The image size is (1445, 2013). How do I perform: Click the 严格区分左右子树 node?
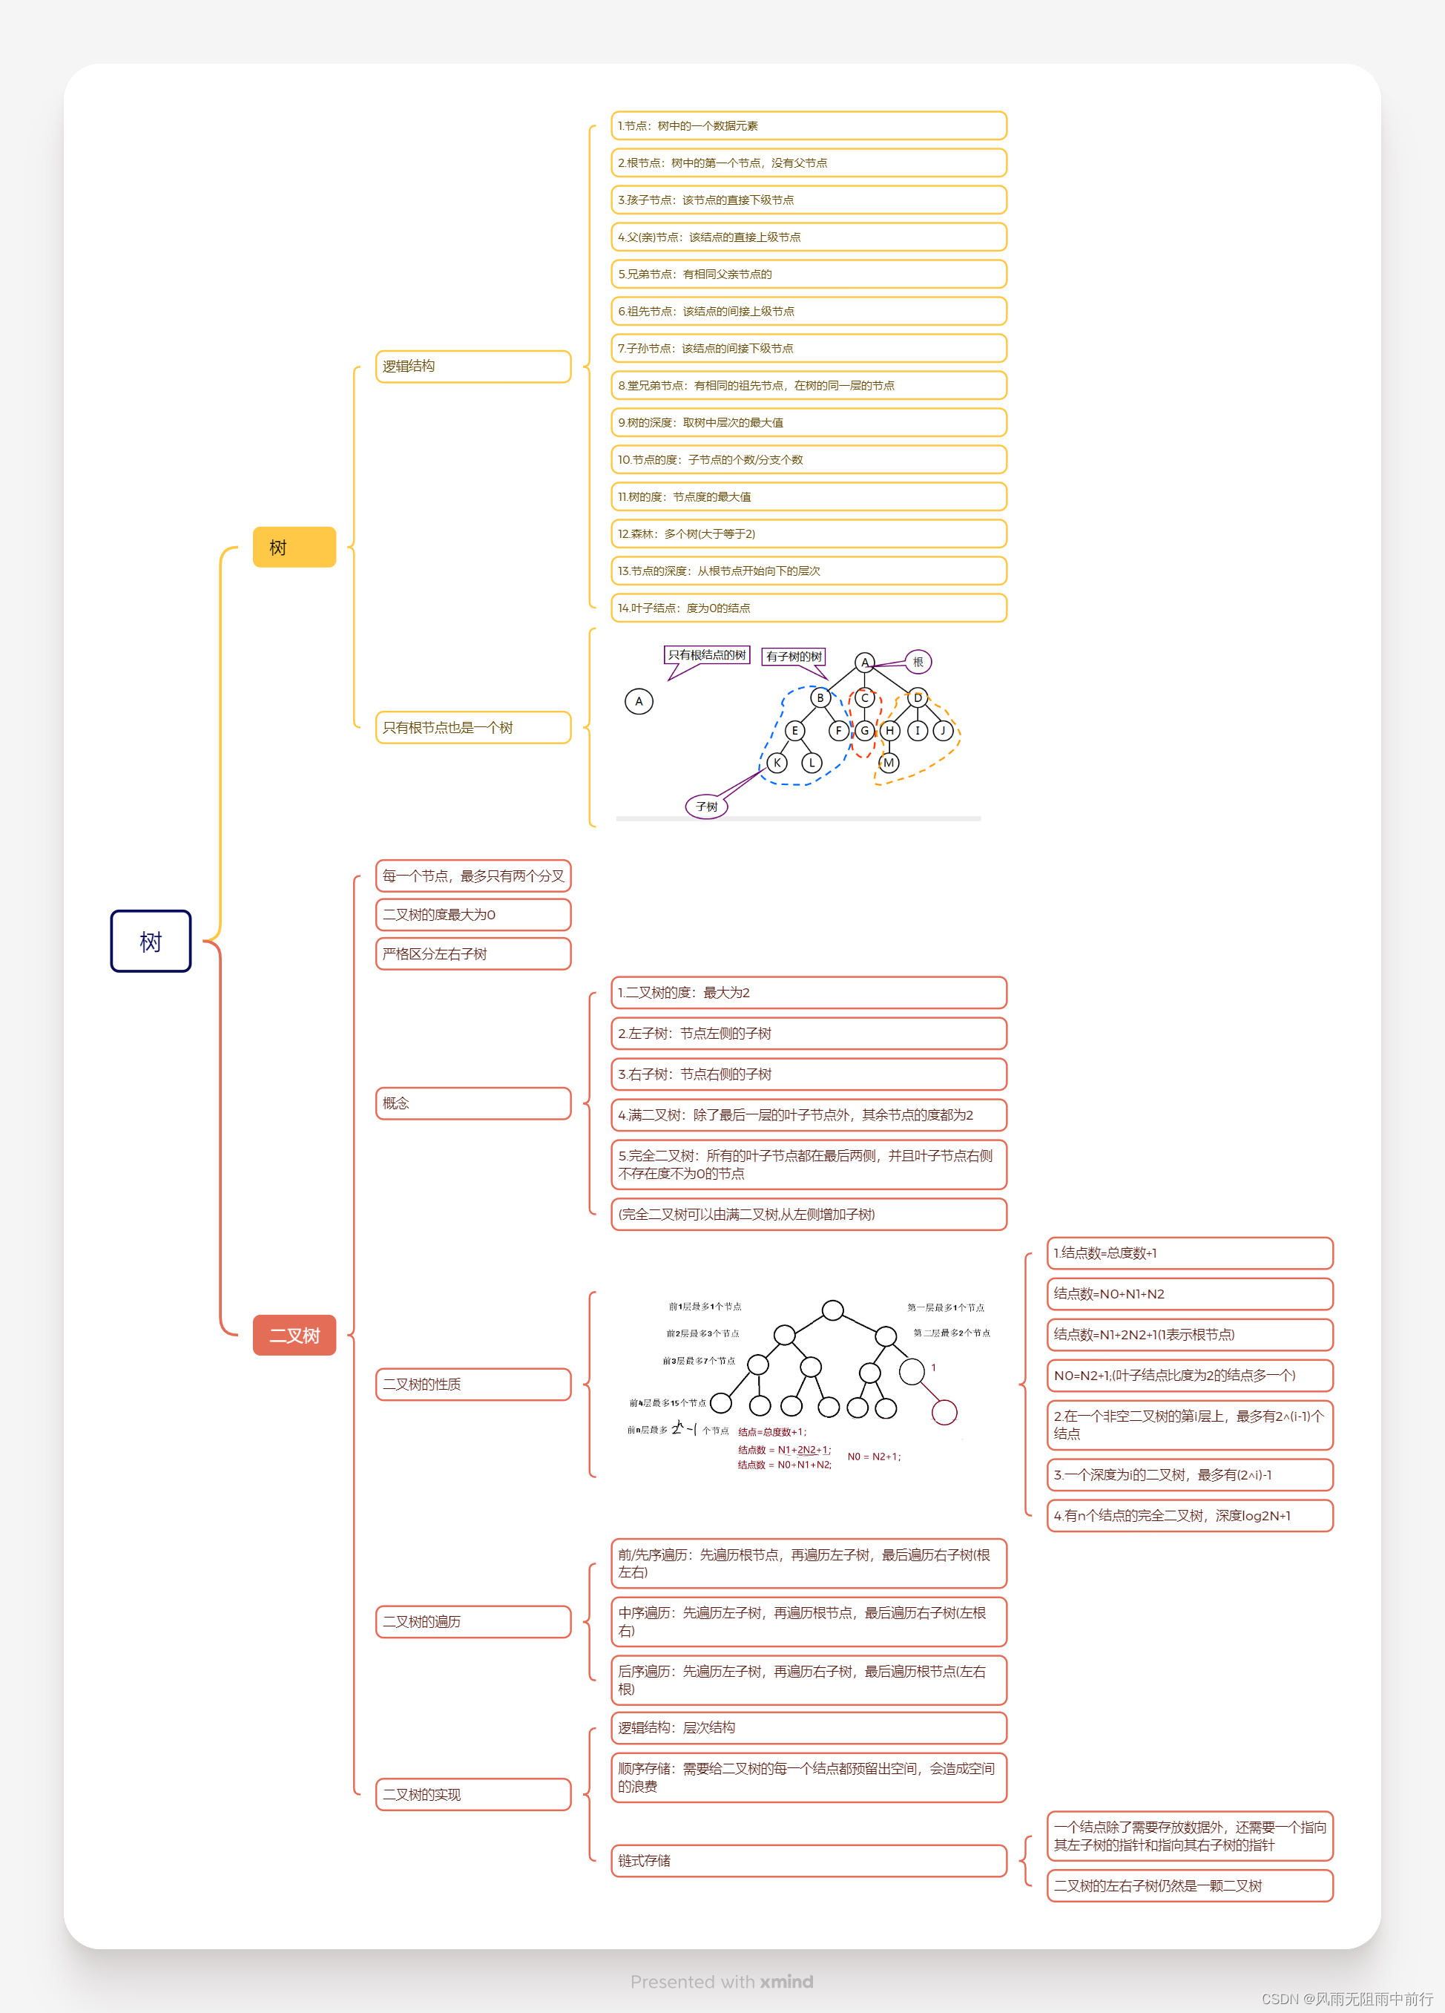[473, 953]
